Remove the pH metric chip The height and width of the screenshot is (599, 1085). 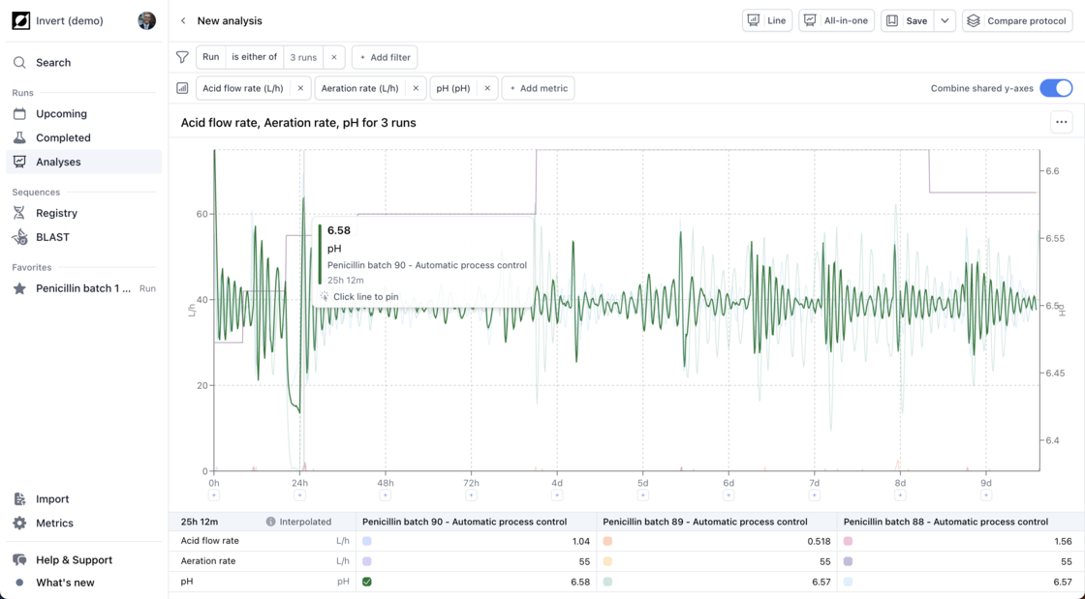click(487, 88)
